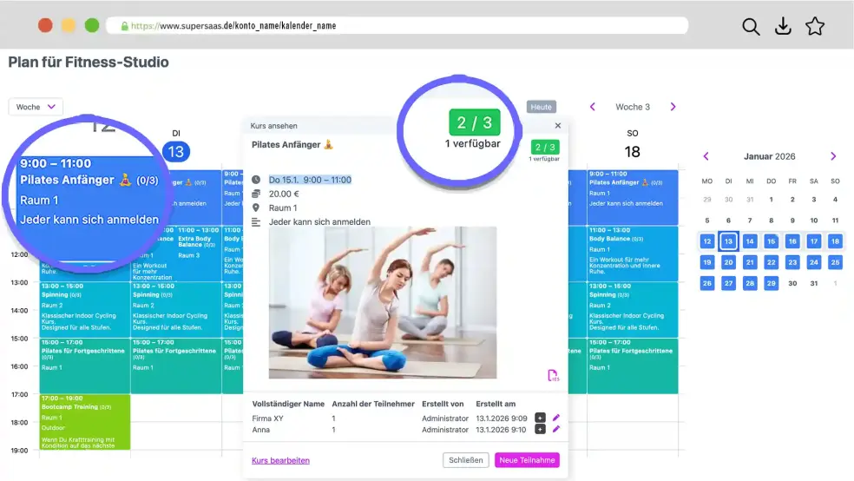This screenshot has height=481, width=854.
Task: Click edit pencil in Anna row
Action: pos(555,429)
